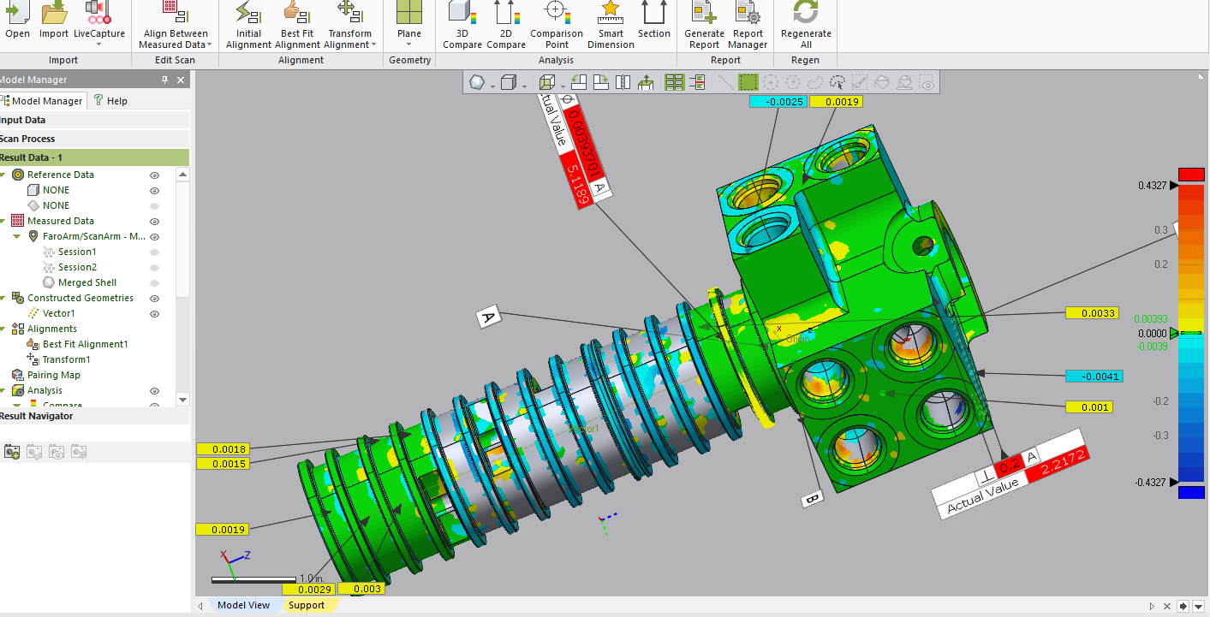Hide the FaroArm/ScanArm item

click(x=155, y=236)
